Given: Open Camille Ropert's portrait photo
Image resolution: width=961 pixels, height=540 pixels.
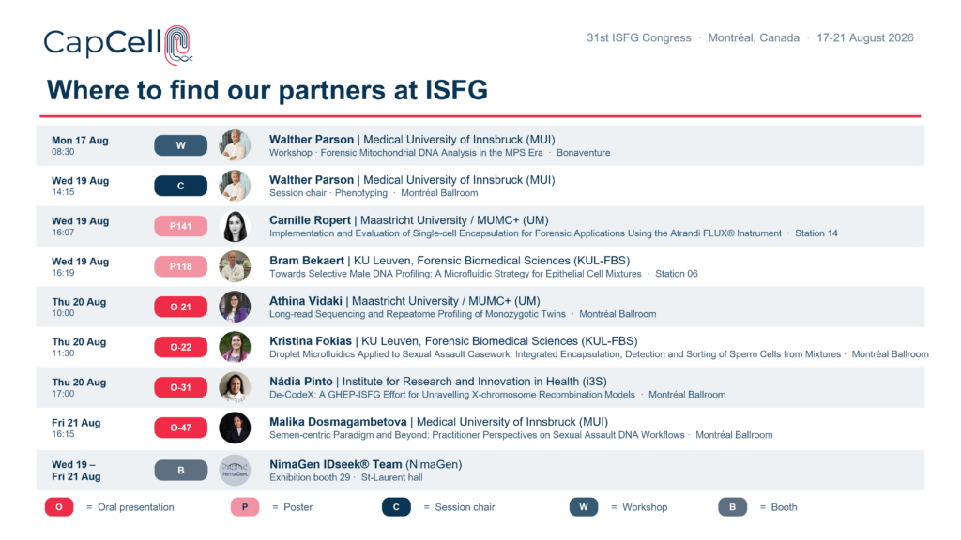Looking at the screenshot, I should pos(235,226).
